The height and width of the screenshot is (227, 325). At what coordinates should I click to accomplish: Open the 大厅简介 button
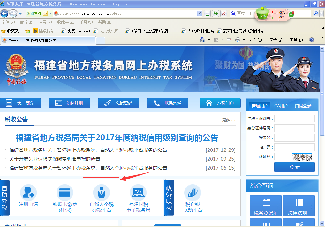[20, 103]
